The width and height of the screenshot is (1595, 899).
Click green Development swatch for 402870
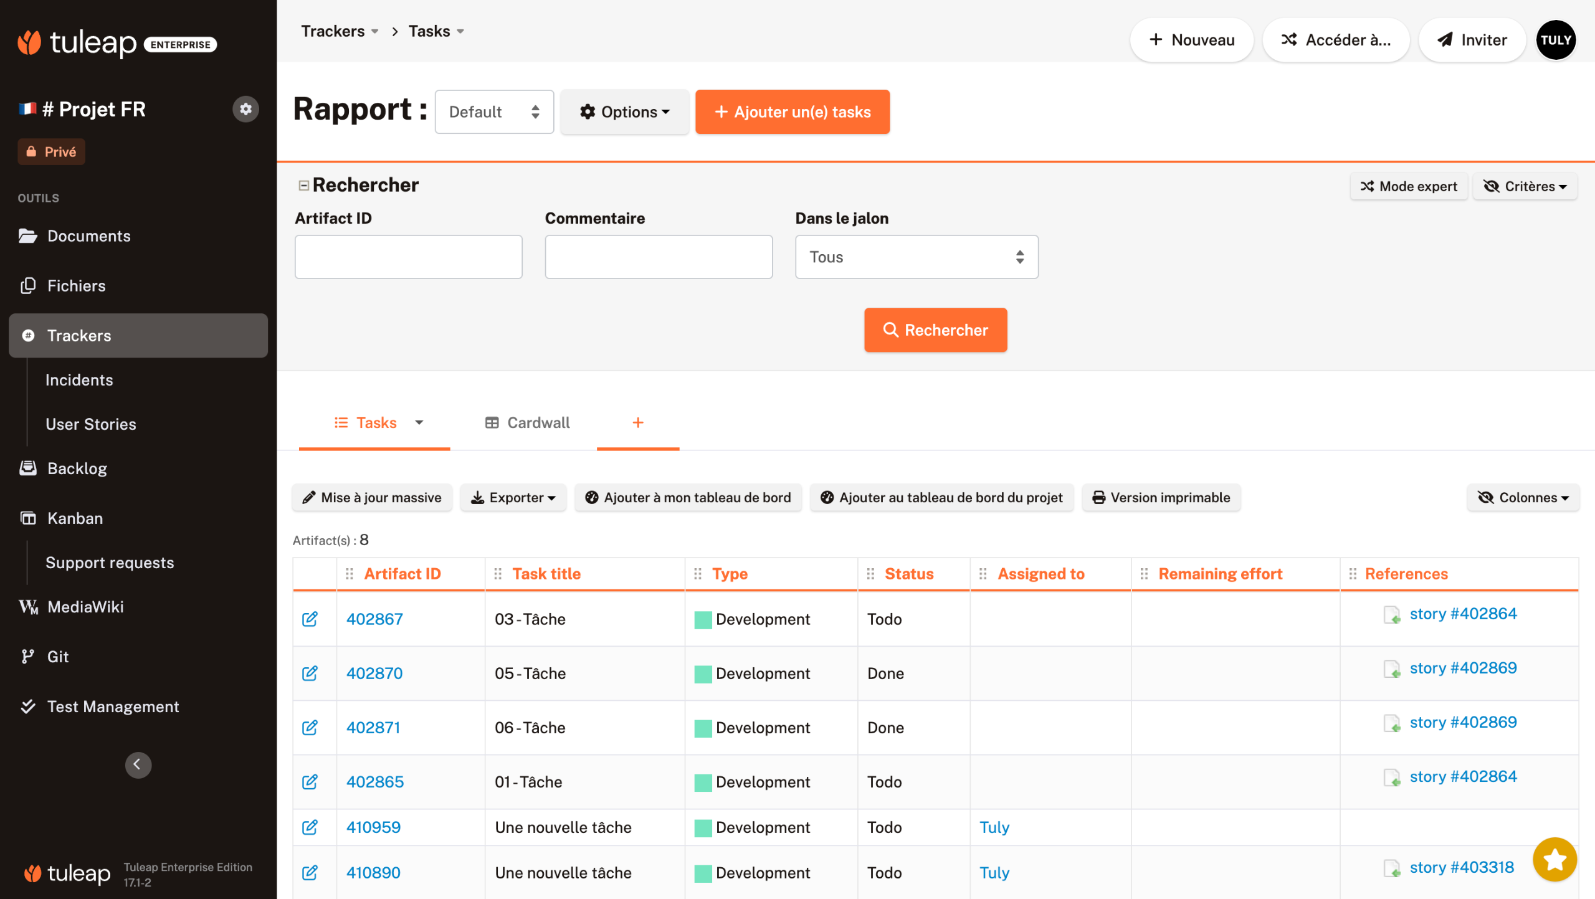[703, 673]
